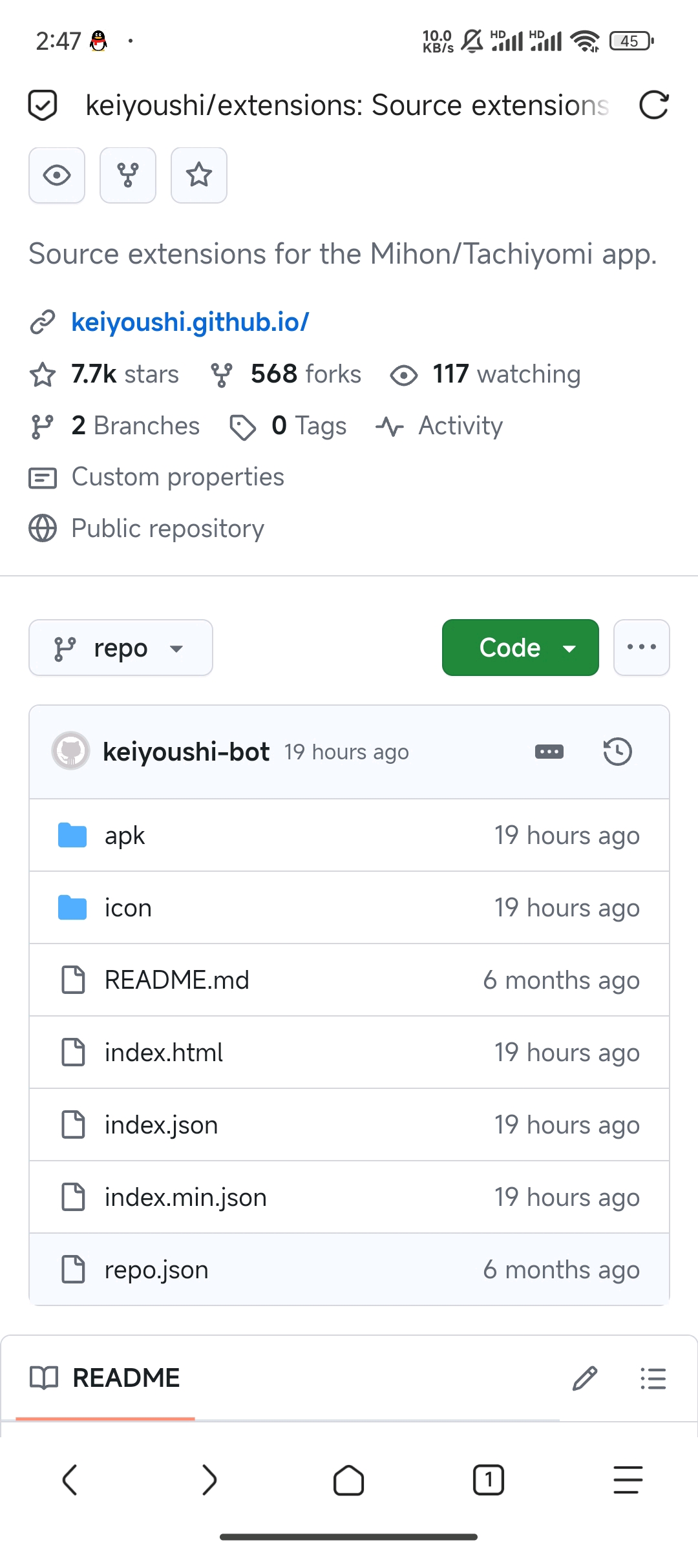Click file icon beside repo.json
698x1551 pixels.
coord(73,1269)
